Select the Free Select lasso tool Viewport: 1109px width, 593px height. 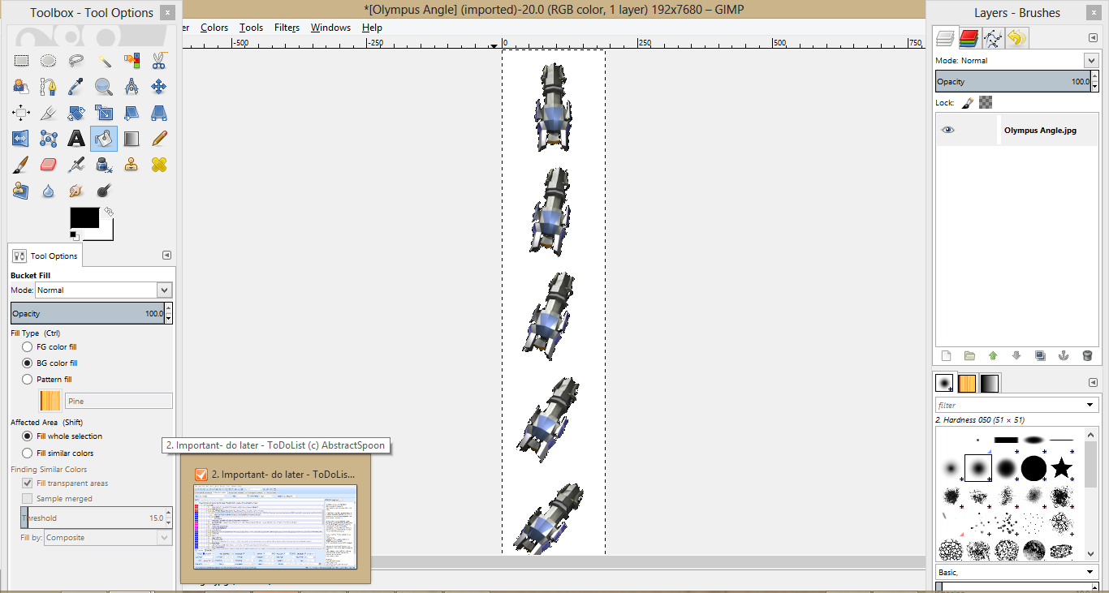pyautogui.click(x=76, y=61)
